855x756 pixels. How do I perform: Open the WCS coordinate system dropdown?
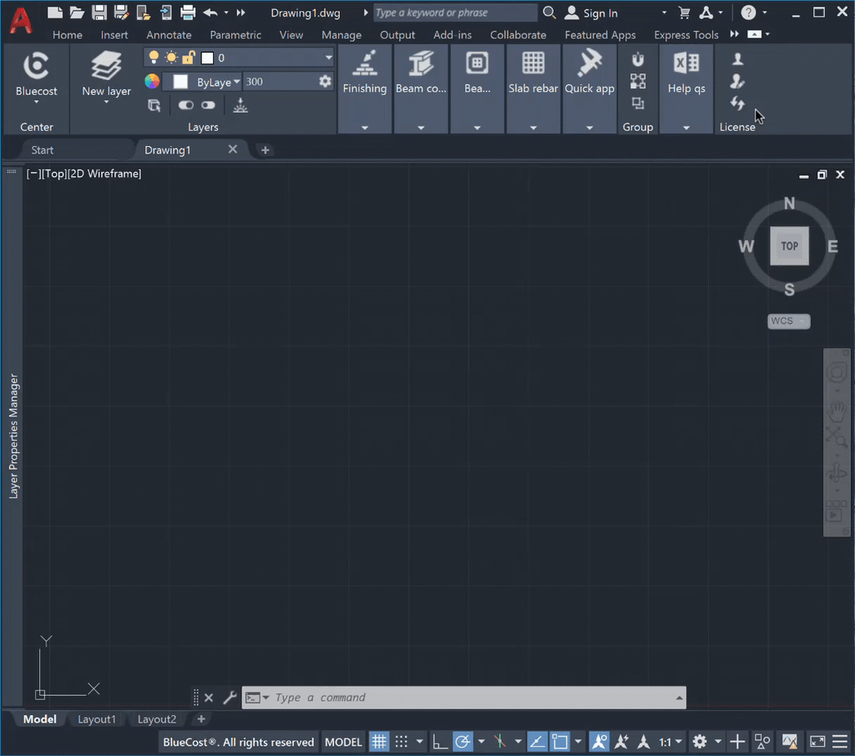[789, 321]
